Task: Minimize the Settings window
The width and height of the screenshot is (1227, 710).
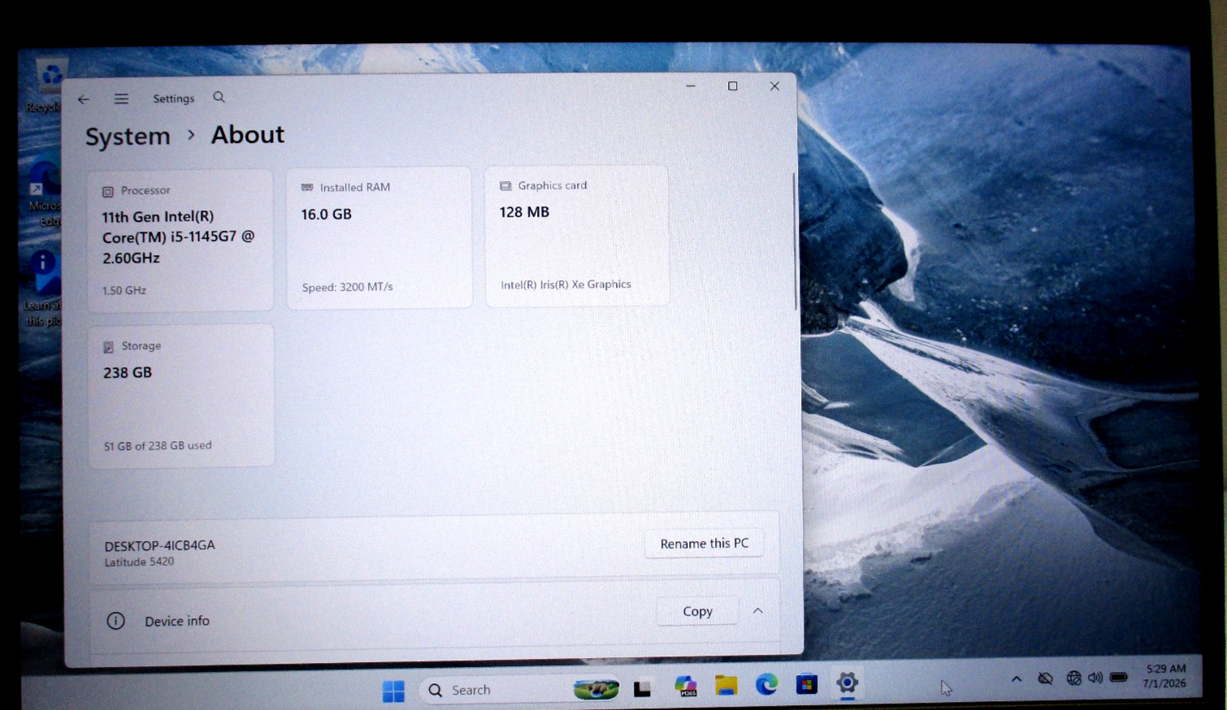Action: click(x=691, y=86)
